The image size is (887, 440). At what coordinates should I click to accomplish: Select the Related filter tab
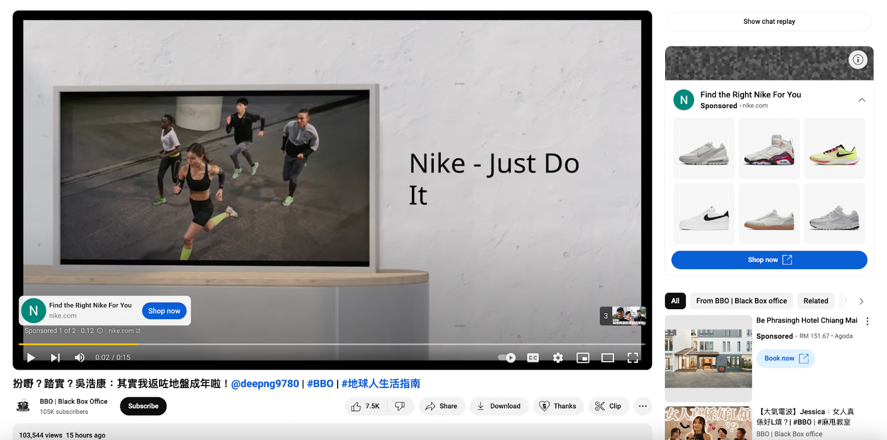815,301
